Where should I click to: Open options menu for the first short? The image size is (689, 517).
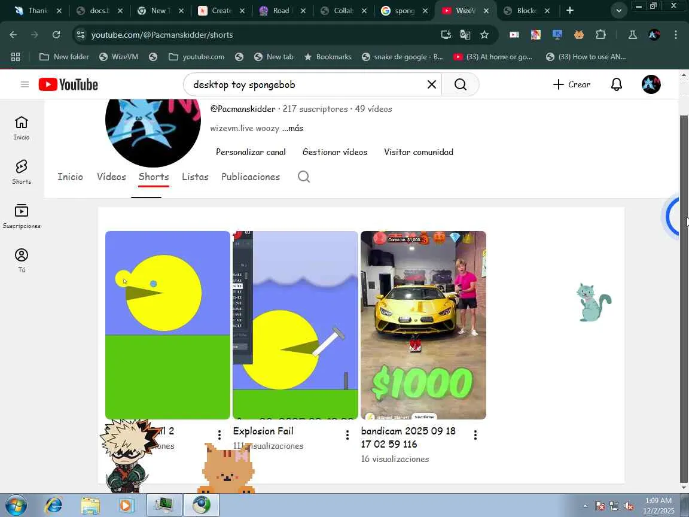coord(219,435)
